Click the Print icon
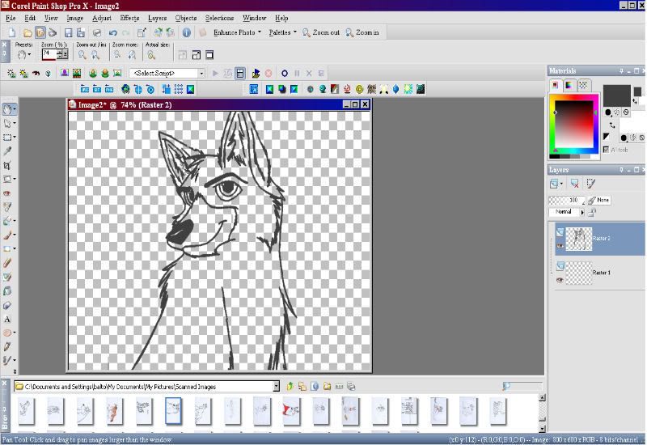The image size is (647, 445). (97, 32)
